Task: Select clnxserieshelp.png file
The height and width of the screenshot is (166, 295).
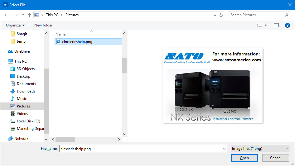Action: (88, 42)
